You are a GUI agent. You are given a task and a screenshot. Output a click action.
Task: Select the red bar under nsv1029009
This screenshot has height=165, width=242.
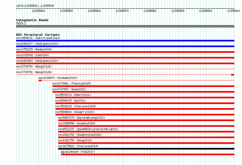[x=125, y=58]
